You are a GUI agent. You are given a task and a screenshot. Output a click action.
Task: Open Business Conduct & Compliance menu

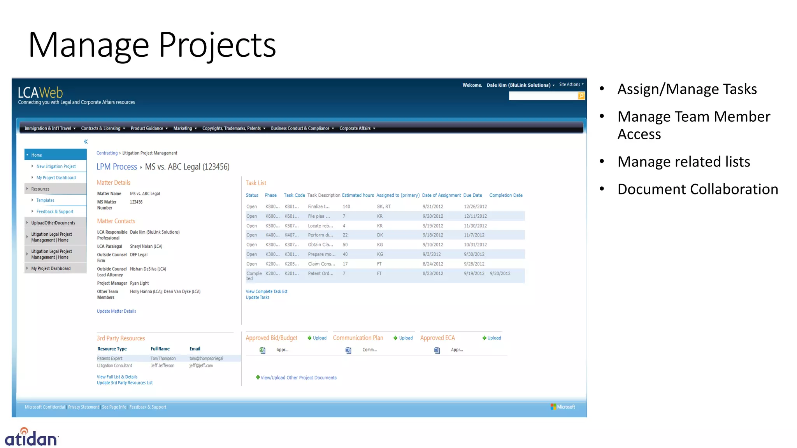(302, 128)
